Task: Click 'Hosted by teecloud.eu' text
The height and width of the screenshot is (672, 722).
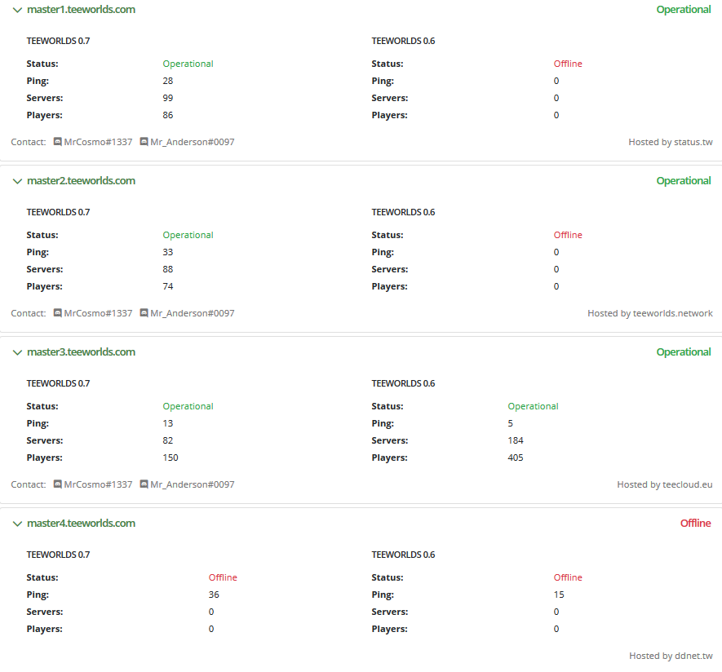Action: pos(665,484)
